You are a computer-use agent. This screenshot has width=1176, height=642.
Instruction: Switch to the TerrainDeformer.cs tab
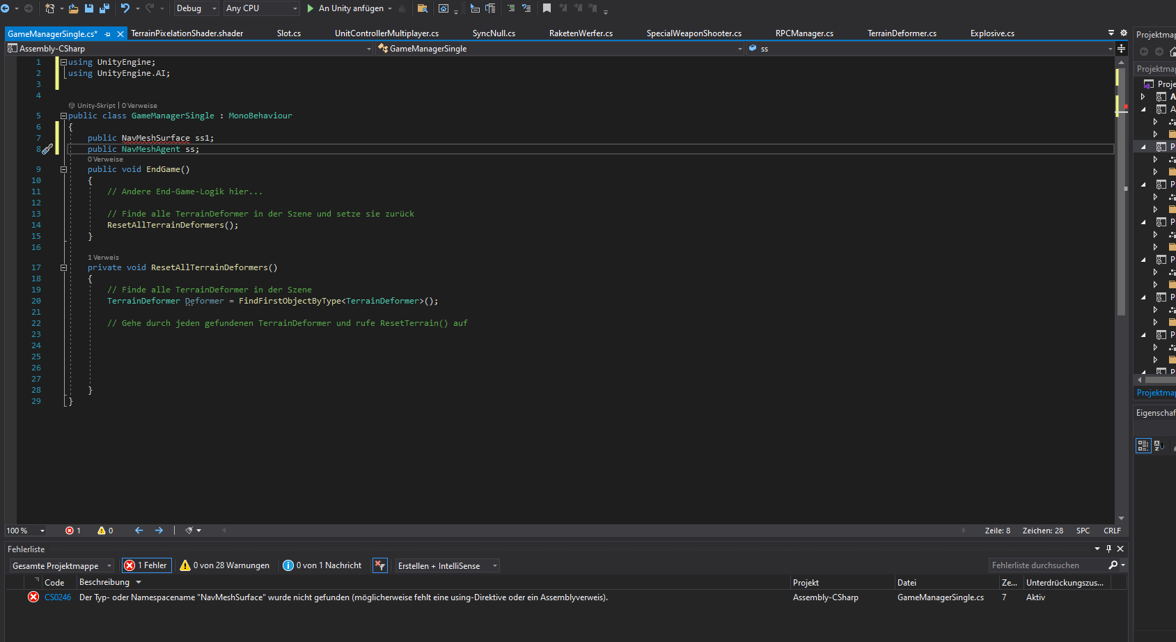click(x=902, y=33)
